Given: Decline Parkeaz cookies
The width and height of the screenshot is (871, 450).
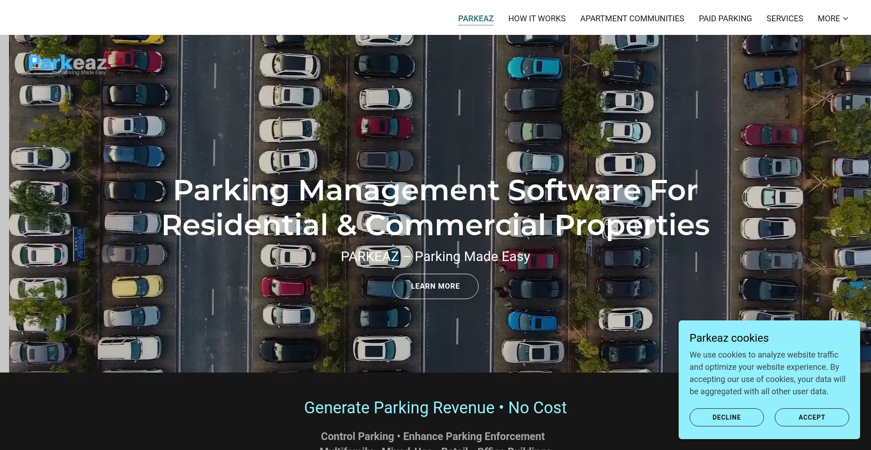Looking at the screenshot, I should pyautogui.click(x=726, y=417).
